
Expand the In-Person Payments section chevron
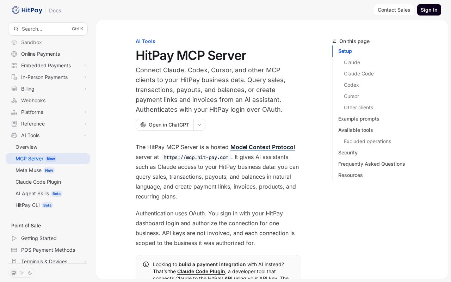coord(85,77)
